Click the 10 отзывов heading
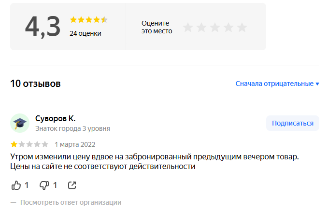 (x=35, y=84)
